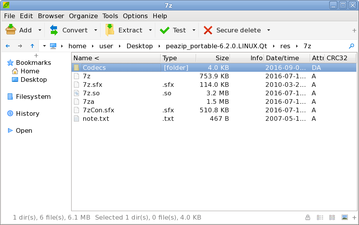Click the res breadcrumb segment
Viewport: 359px width, 225px height.
pos(285,46)
